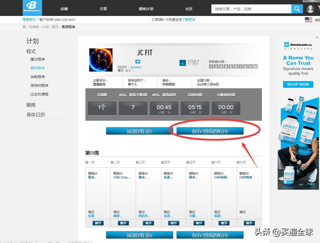Viewport: 320px width, 243px height.
Task: Open the 社区 menu item
Action: point(189,8)
